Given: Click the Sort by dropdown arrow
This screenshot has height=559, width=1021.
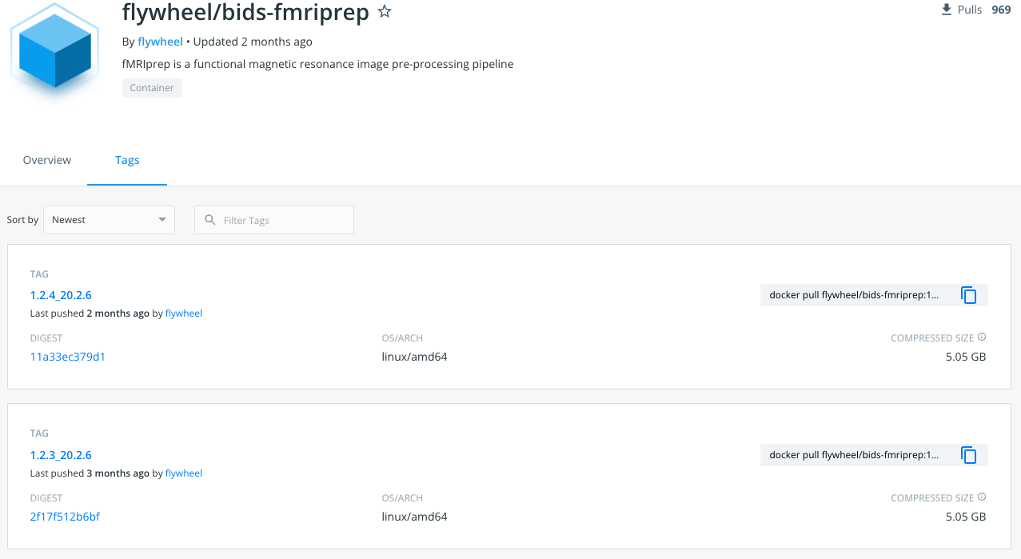Looking at the screenshot, I should click(162, 220).
